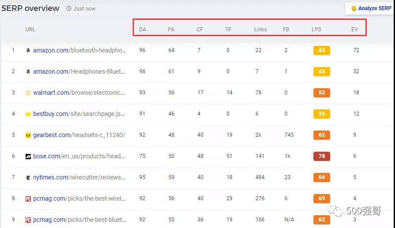The width and height of the screenshot is (395, 228).
Task: Open the nytimes.com/wirecutter/reviews link
Action: pyautogui.click(x=79, y=177)
